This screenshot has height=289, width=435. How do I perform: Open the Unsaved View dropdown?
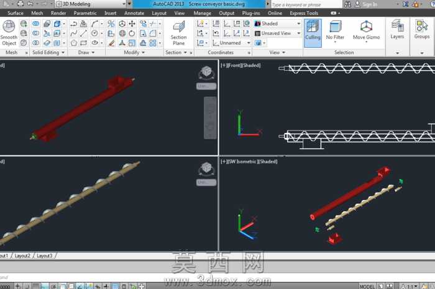coord(278,34)
